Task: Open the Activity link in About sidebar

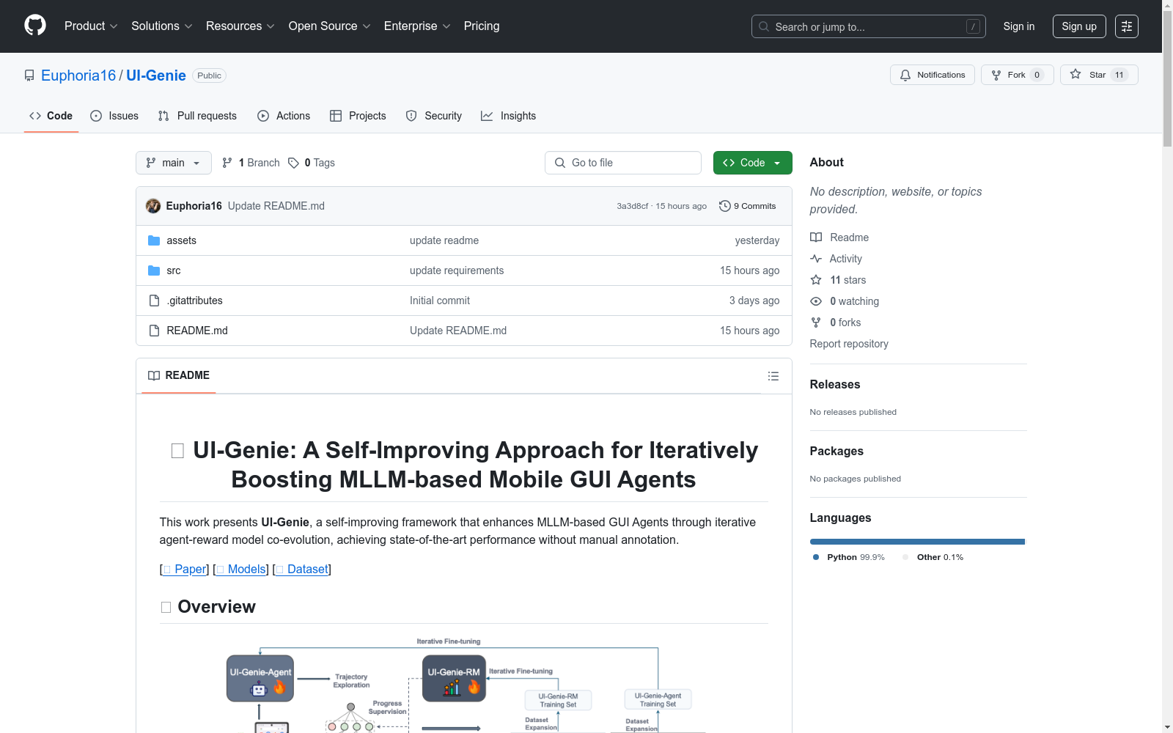Action: (x=836, y=259)
